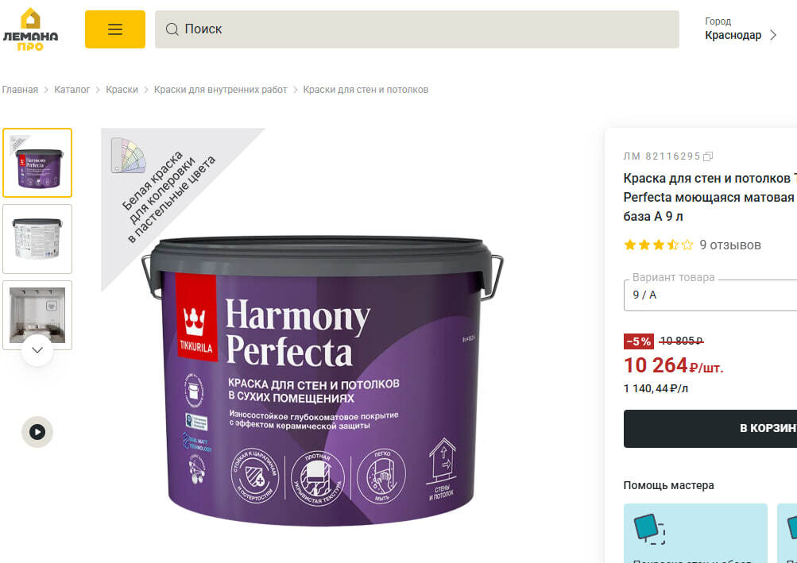
Task: Show more thumbnails with the down chevron
Action: coord(37,350)
